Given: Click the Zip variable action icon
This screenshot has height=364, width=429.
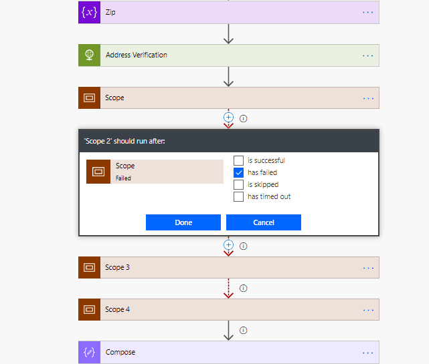Looking at the screenshot, I should [89, 12].
